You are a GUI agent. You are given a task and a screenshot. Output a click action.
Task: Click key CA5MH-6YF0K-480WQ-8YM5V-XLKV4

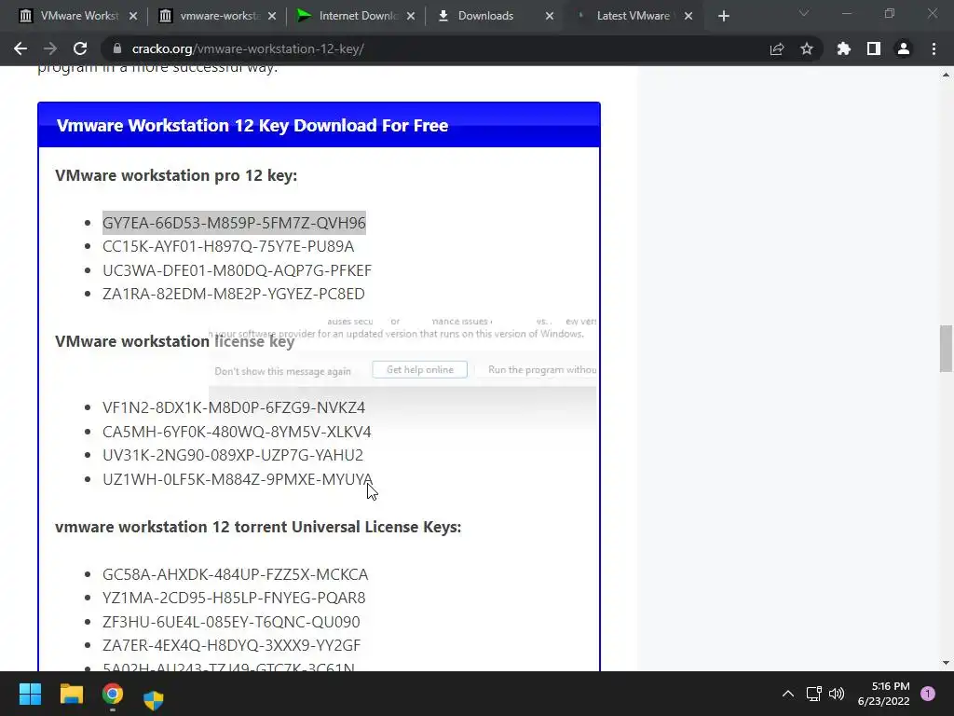point(237,432)
